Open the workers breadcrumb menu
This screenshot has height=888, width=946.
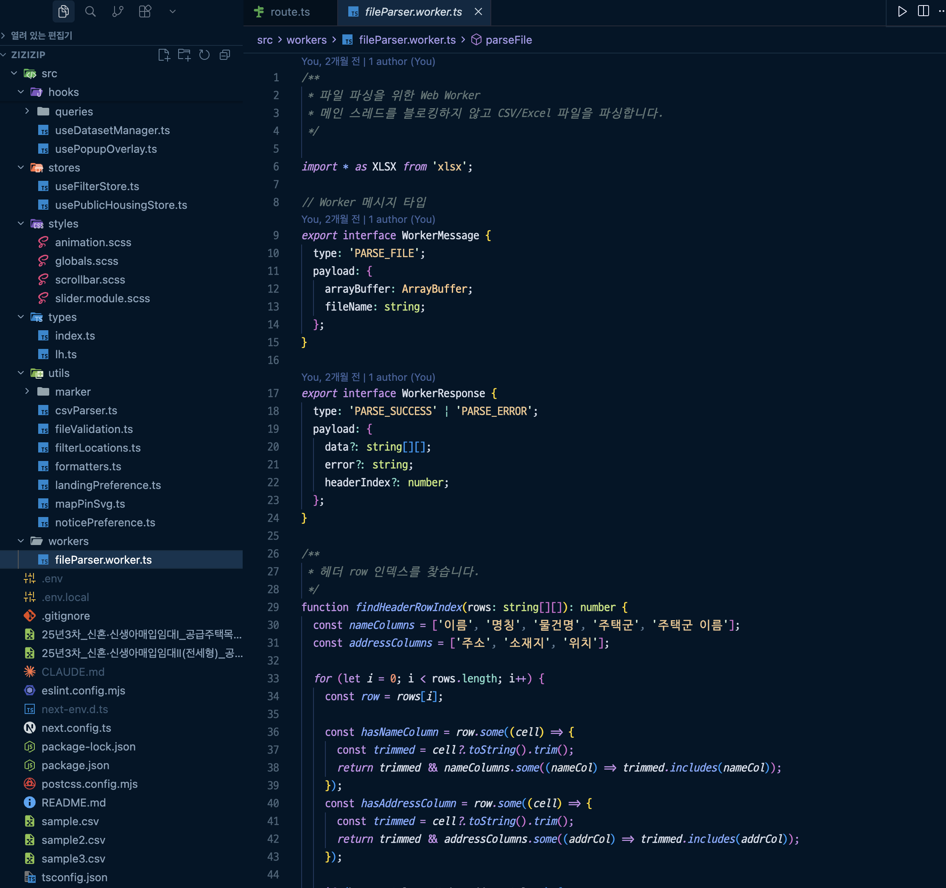click(x=306, y=40)
